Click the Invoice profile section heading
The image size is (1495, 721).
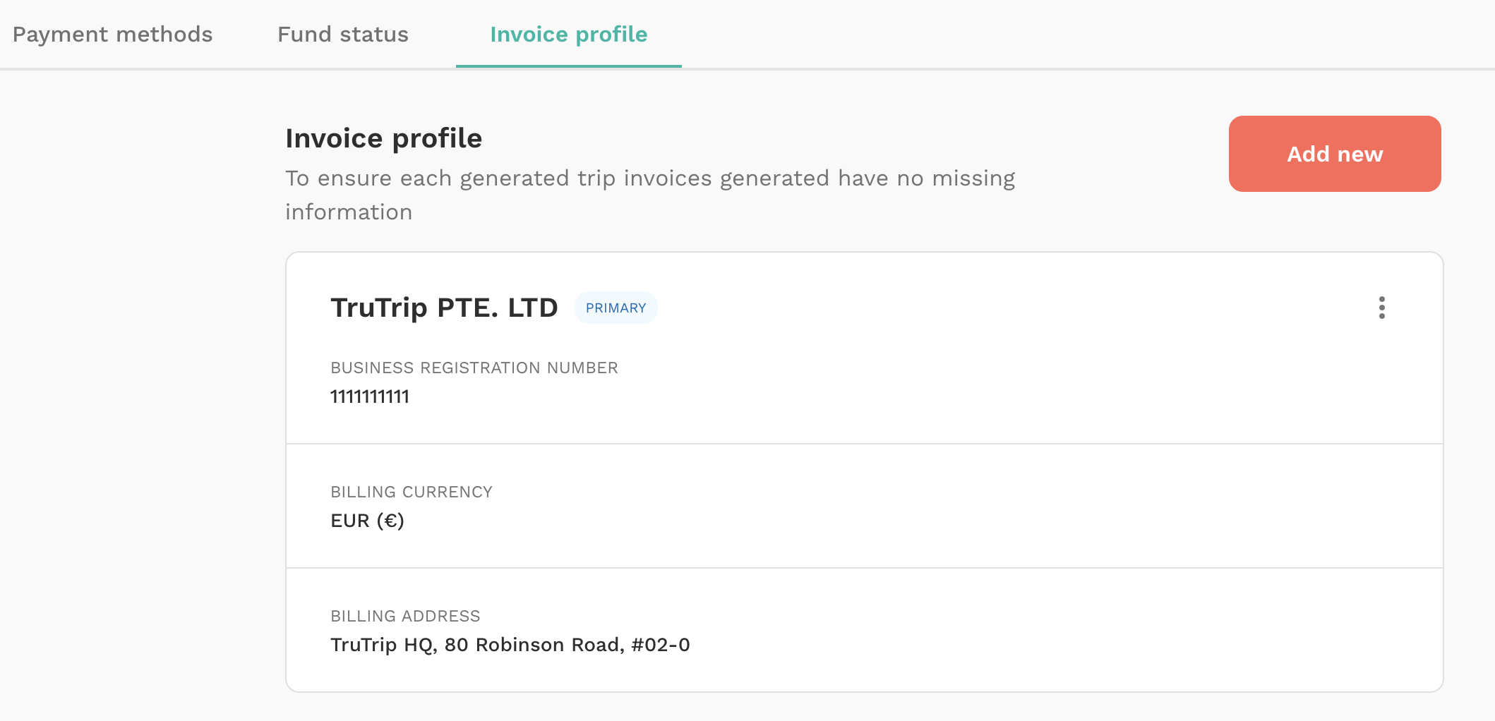(383, 138)
